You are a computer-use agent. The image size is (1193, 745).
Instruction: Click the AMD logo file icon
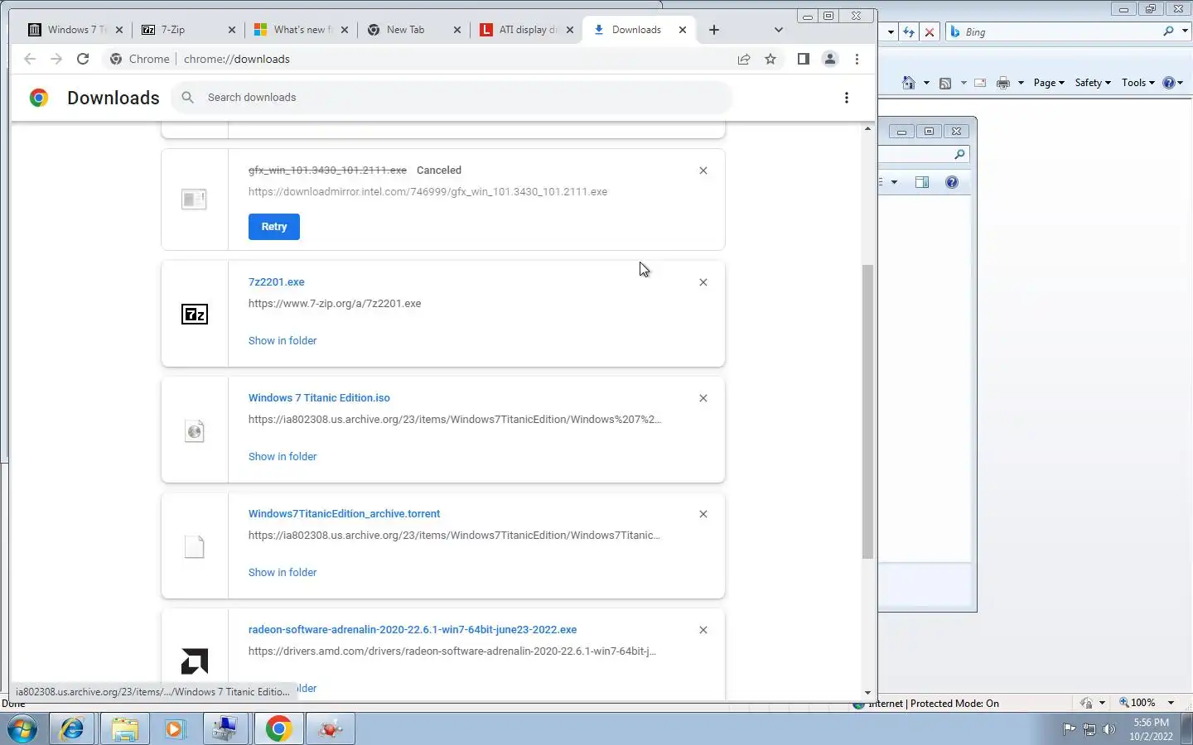pyautogui.click(x=195, y=661)
